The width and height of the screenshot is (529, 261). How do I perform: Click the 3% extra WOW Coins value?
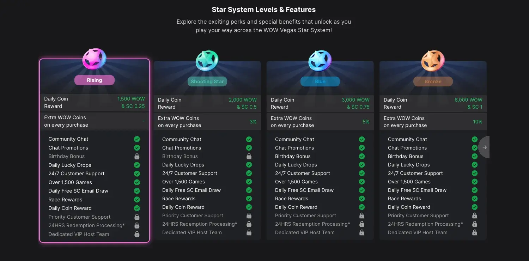253,122
